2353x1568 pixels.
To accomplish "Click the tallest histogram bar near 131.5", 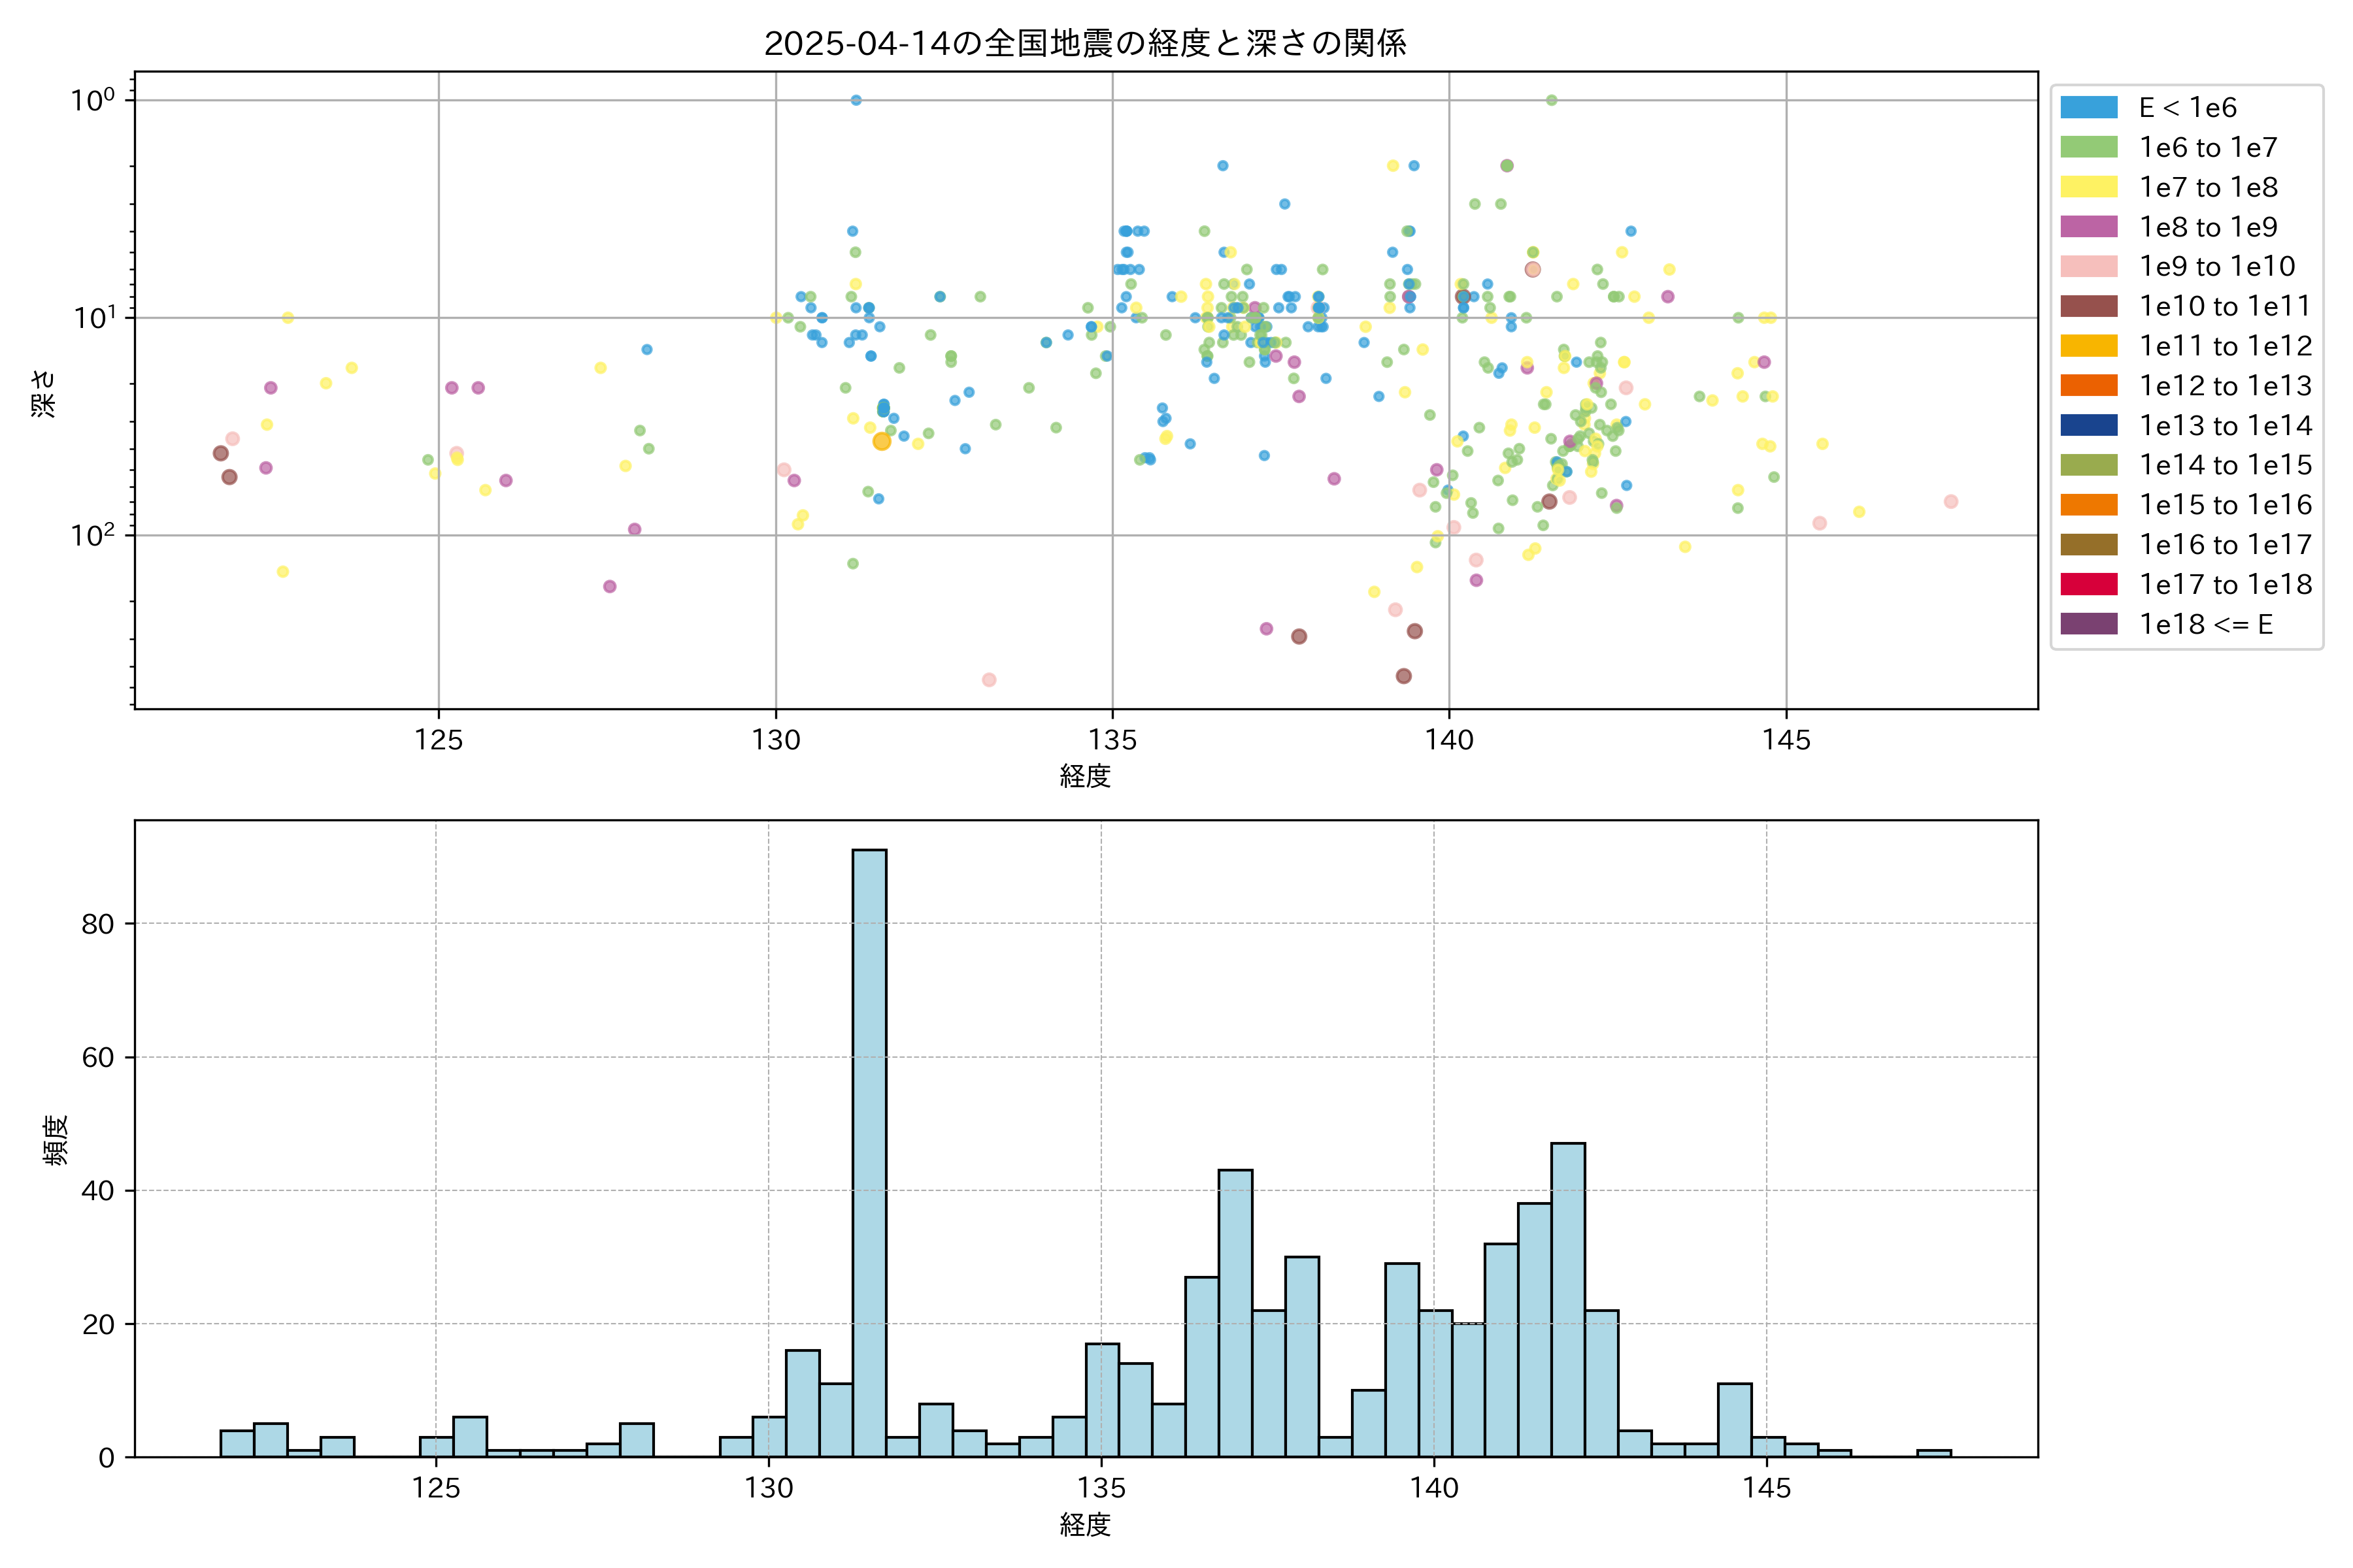I will [869, 1150].
